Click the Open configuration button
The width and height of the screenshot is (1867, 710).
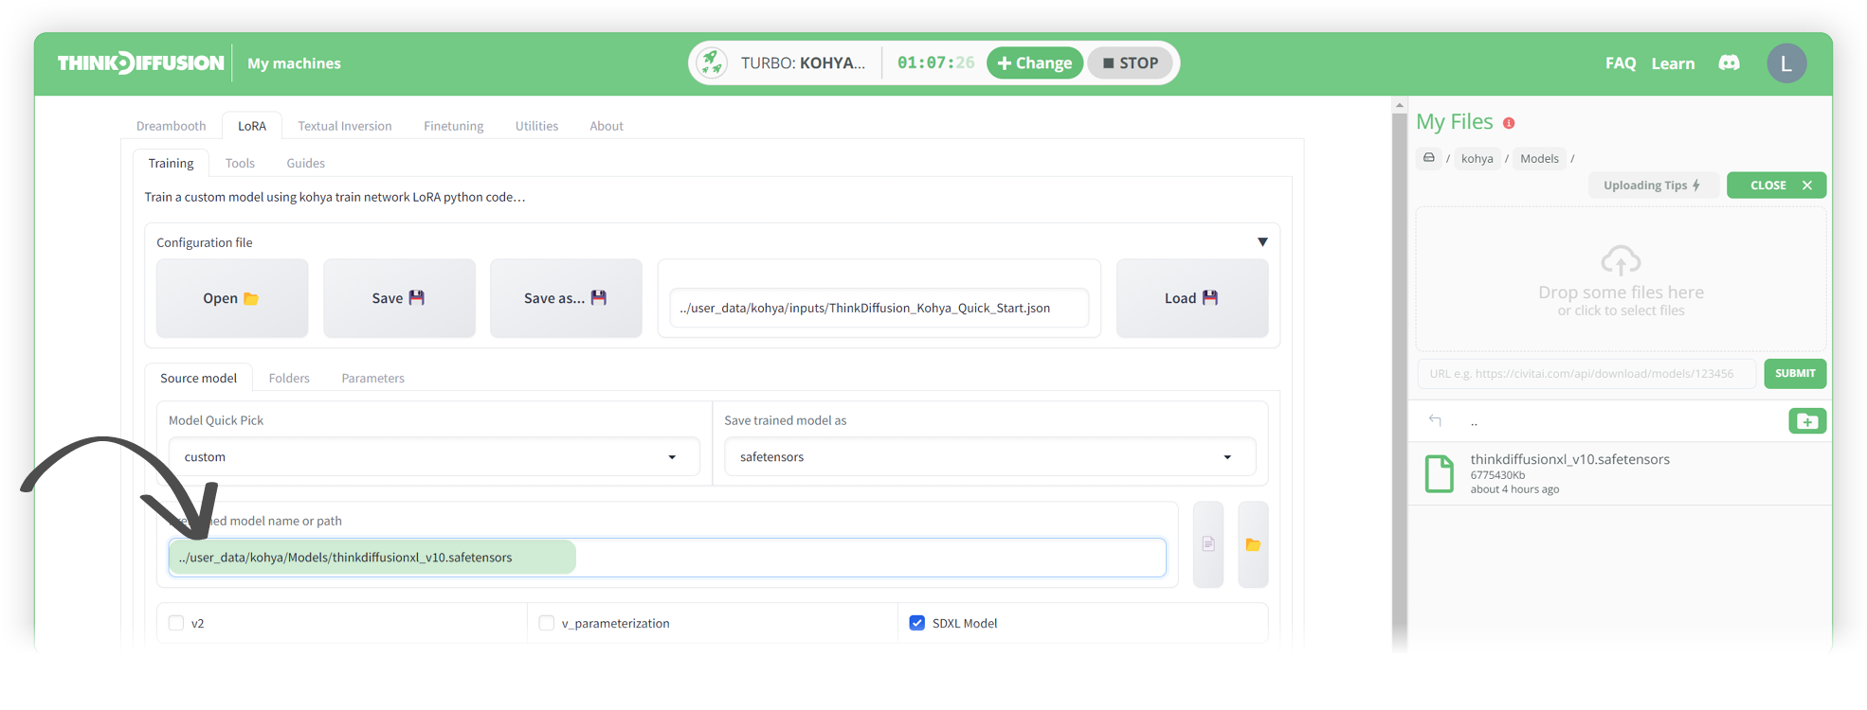tap(232, 298)
